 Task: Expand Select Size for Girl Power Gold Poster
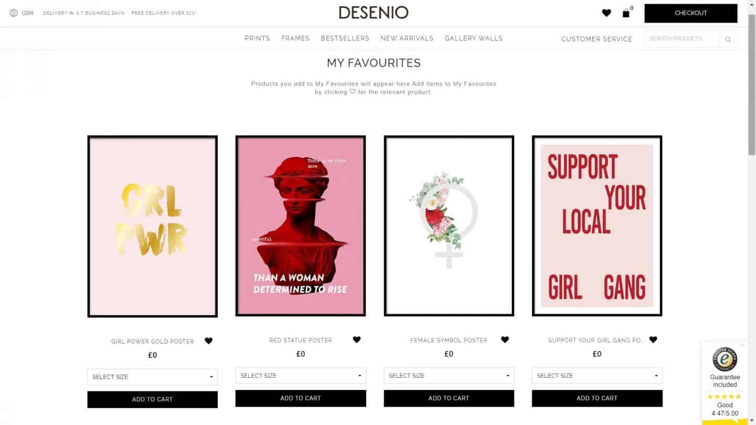click(152, 377)
